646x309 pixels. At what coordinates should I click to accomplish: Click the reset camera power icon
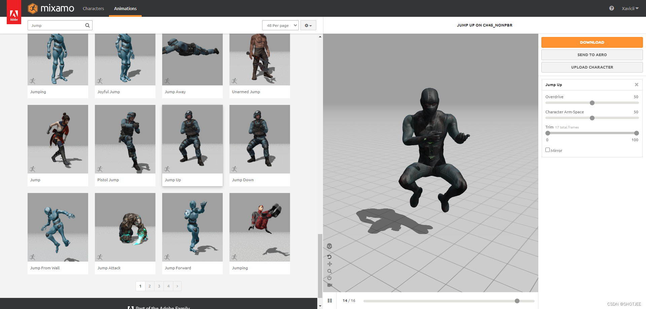[329, 278]
